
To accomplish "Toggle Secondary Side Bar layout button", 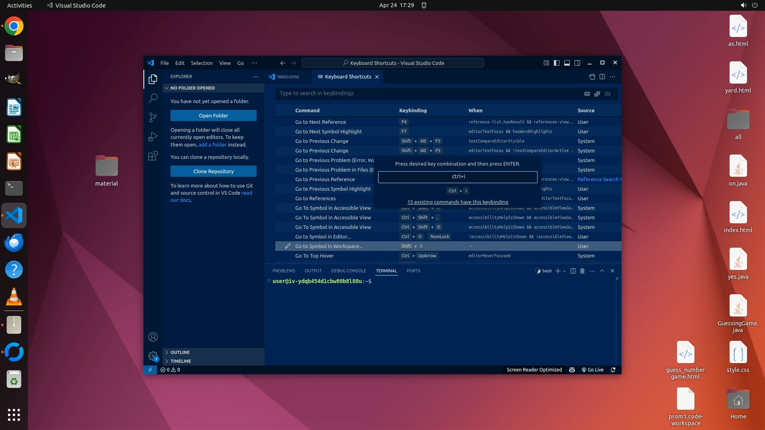I will [577, 63].
